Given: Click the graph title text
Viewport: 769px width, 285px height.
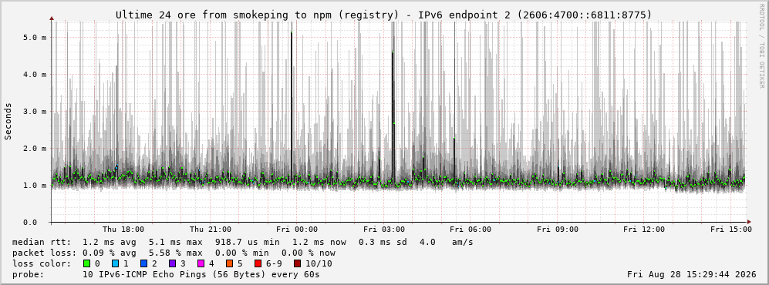Looking at the screenshot, I should [x=384, y=15].
